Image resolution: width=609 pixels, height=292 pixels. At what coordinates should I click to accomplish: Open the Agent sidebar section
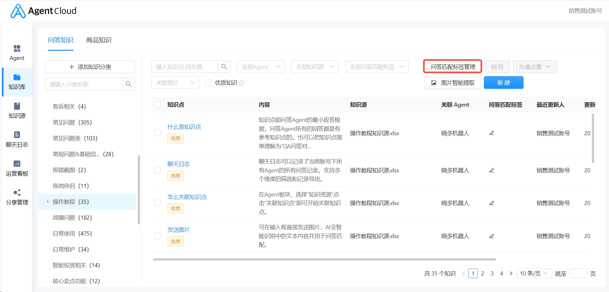coord(17,53)
